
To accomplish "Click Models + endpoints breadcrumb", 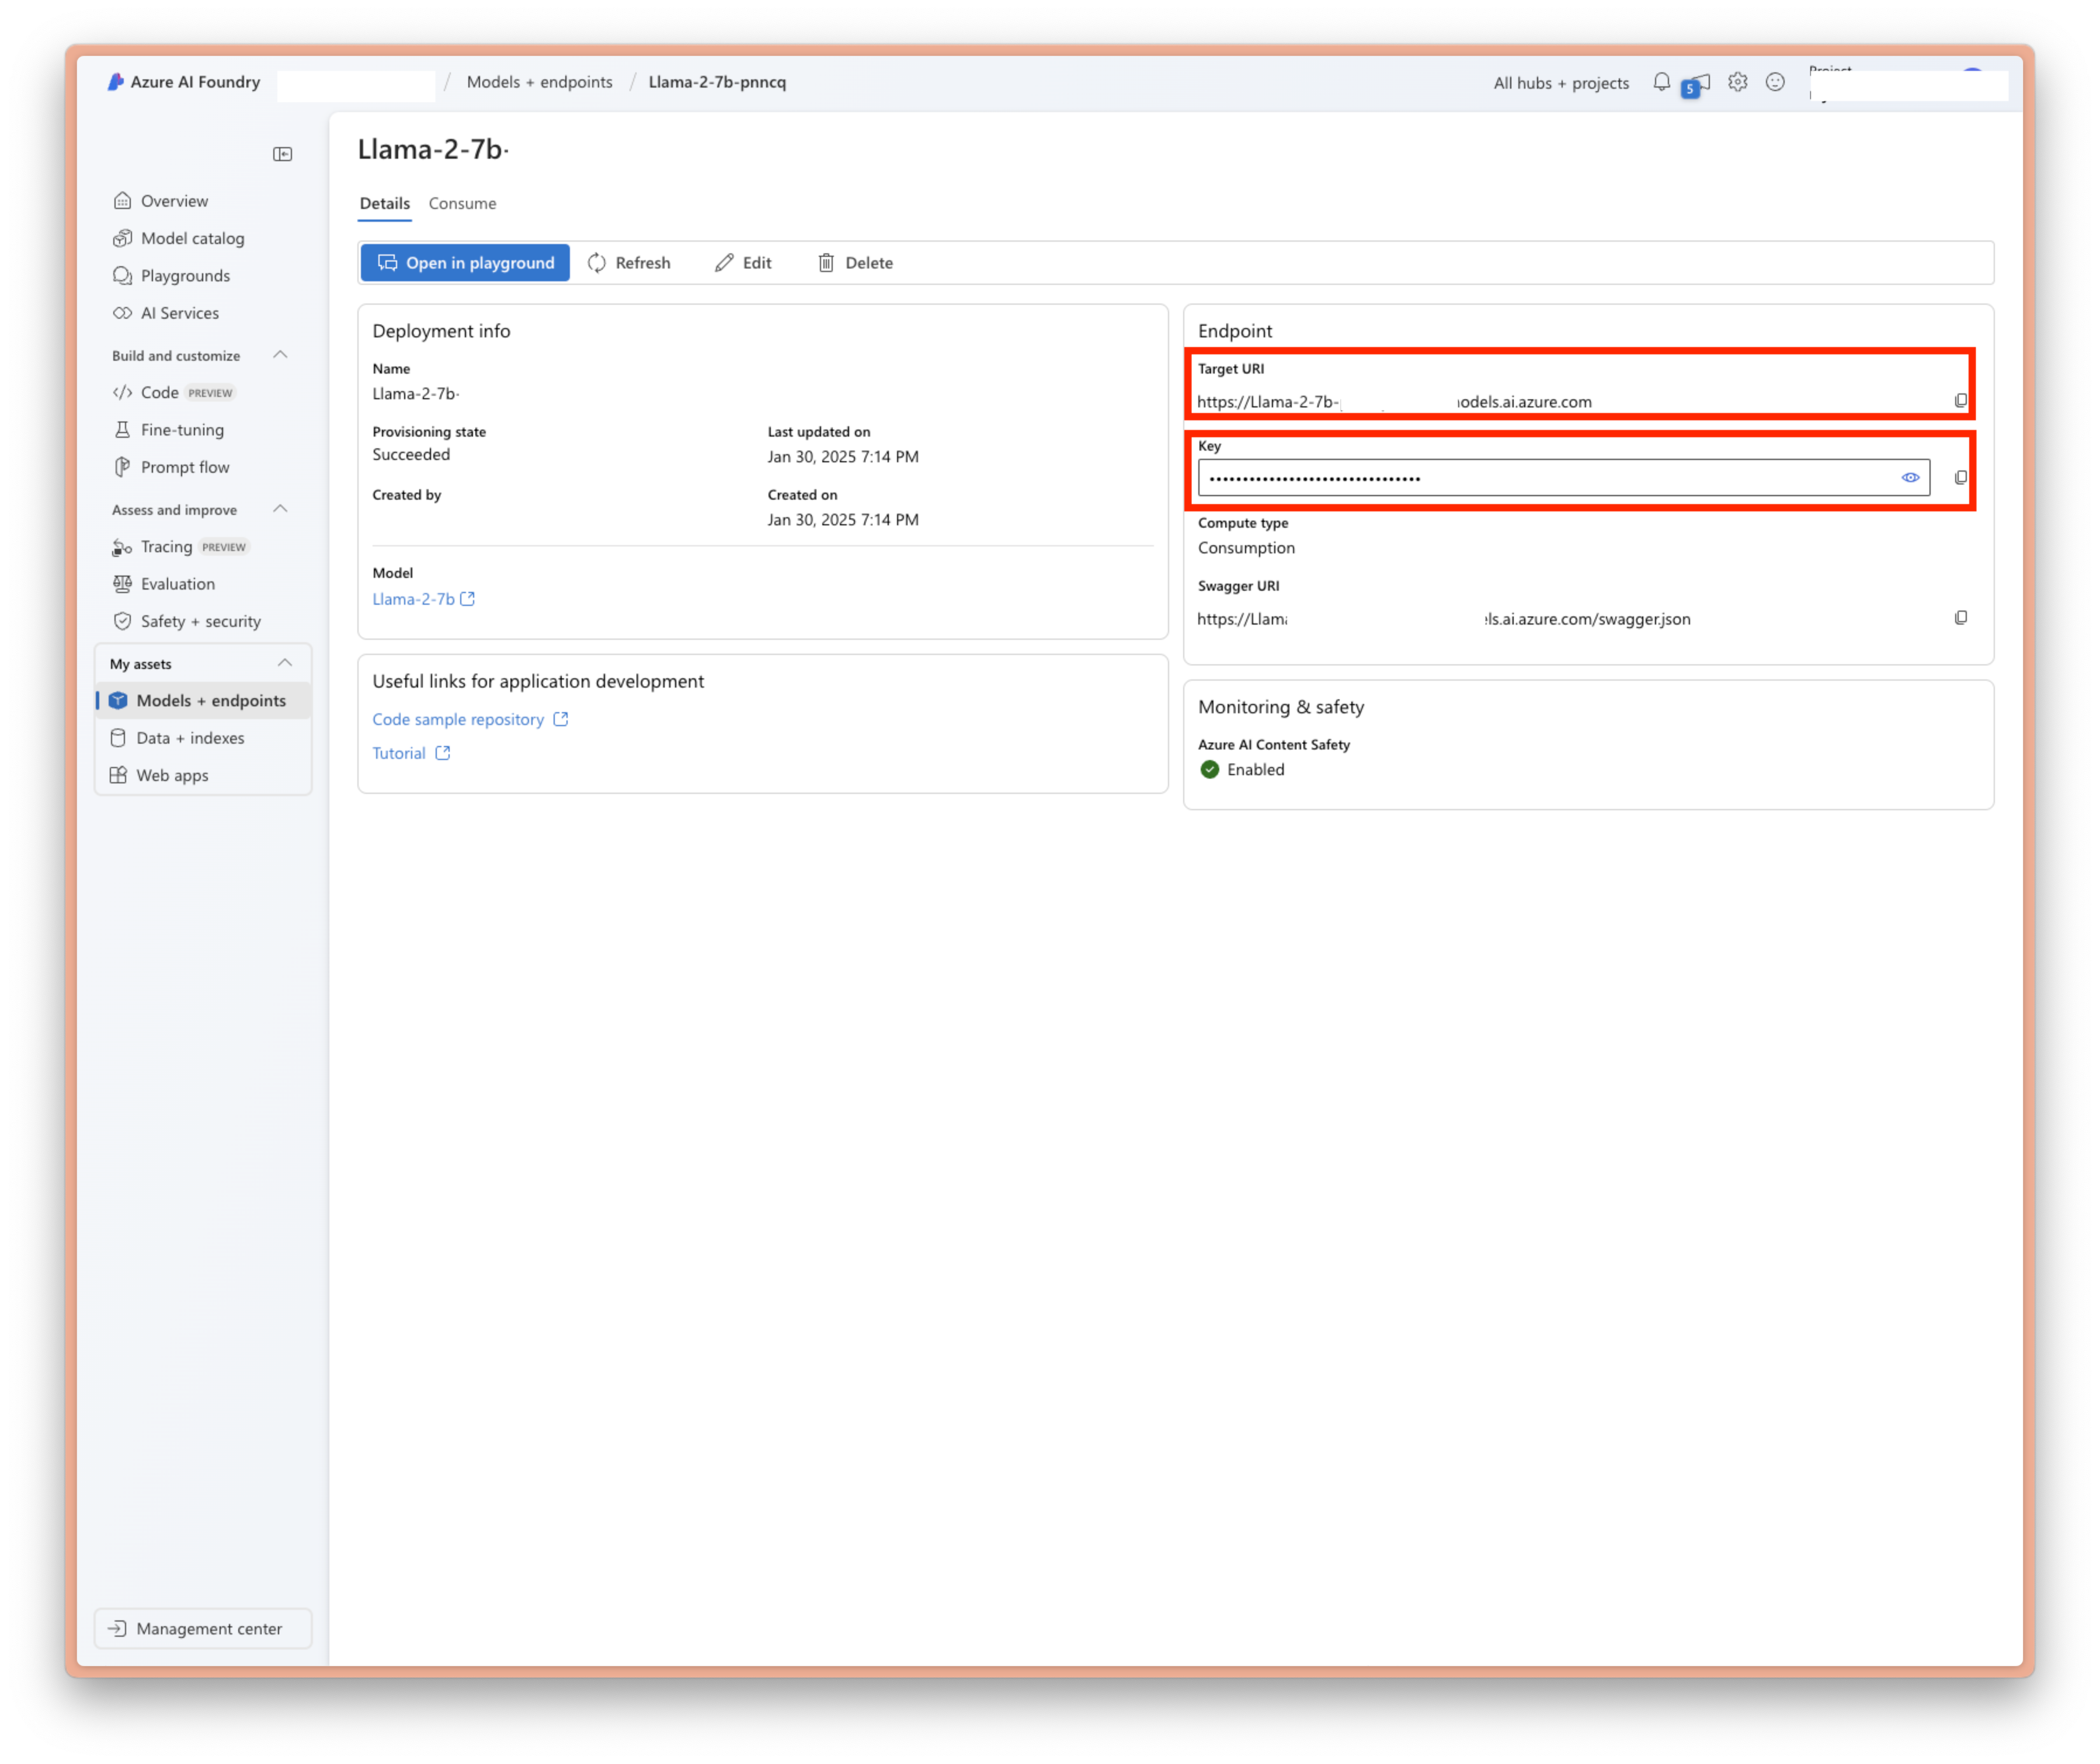I will [x=540, y=82].
